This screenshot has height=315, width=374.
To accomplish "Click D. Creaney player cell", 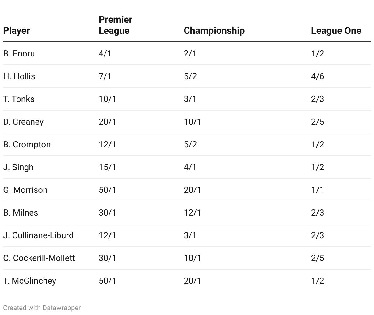I will pyautogui.click(x=23, y=122).
